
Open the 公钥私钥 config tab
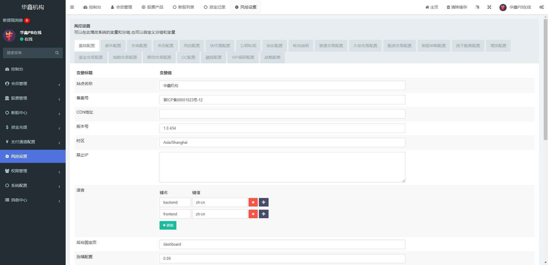pyautogui.click(x=248, y=46)
